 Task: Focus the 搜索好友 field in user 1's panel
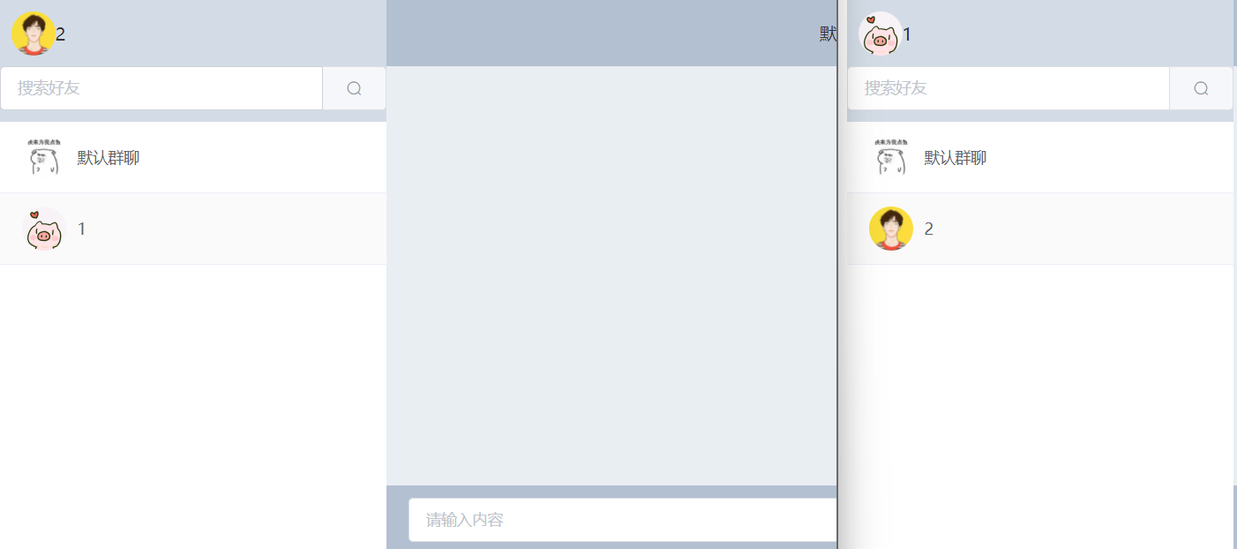coord(1008,88)
